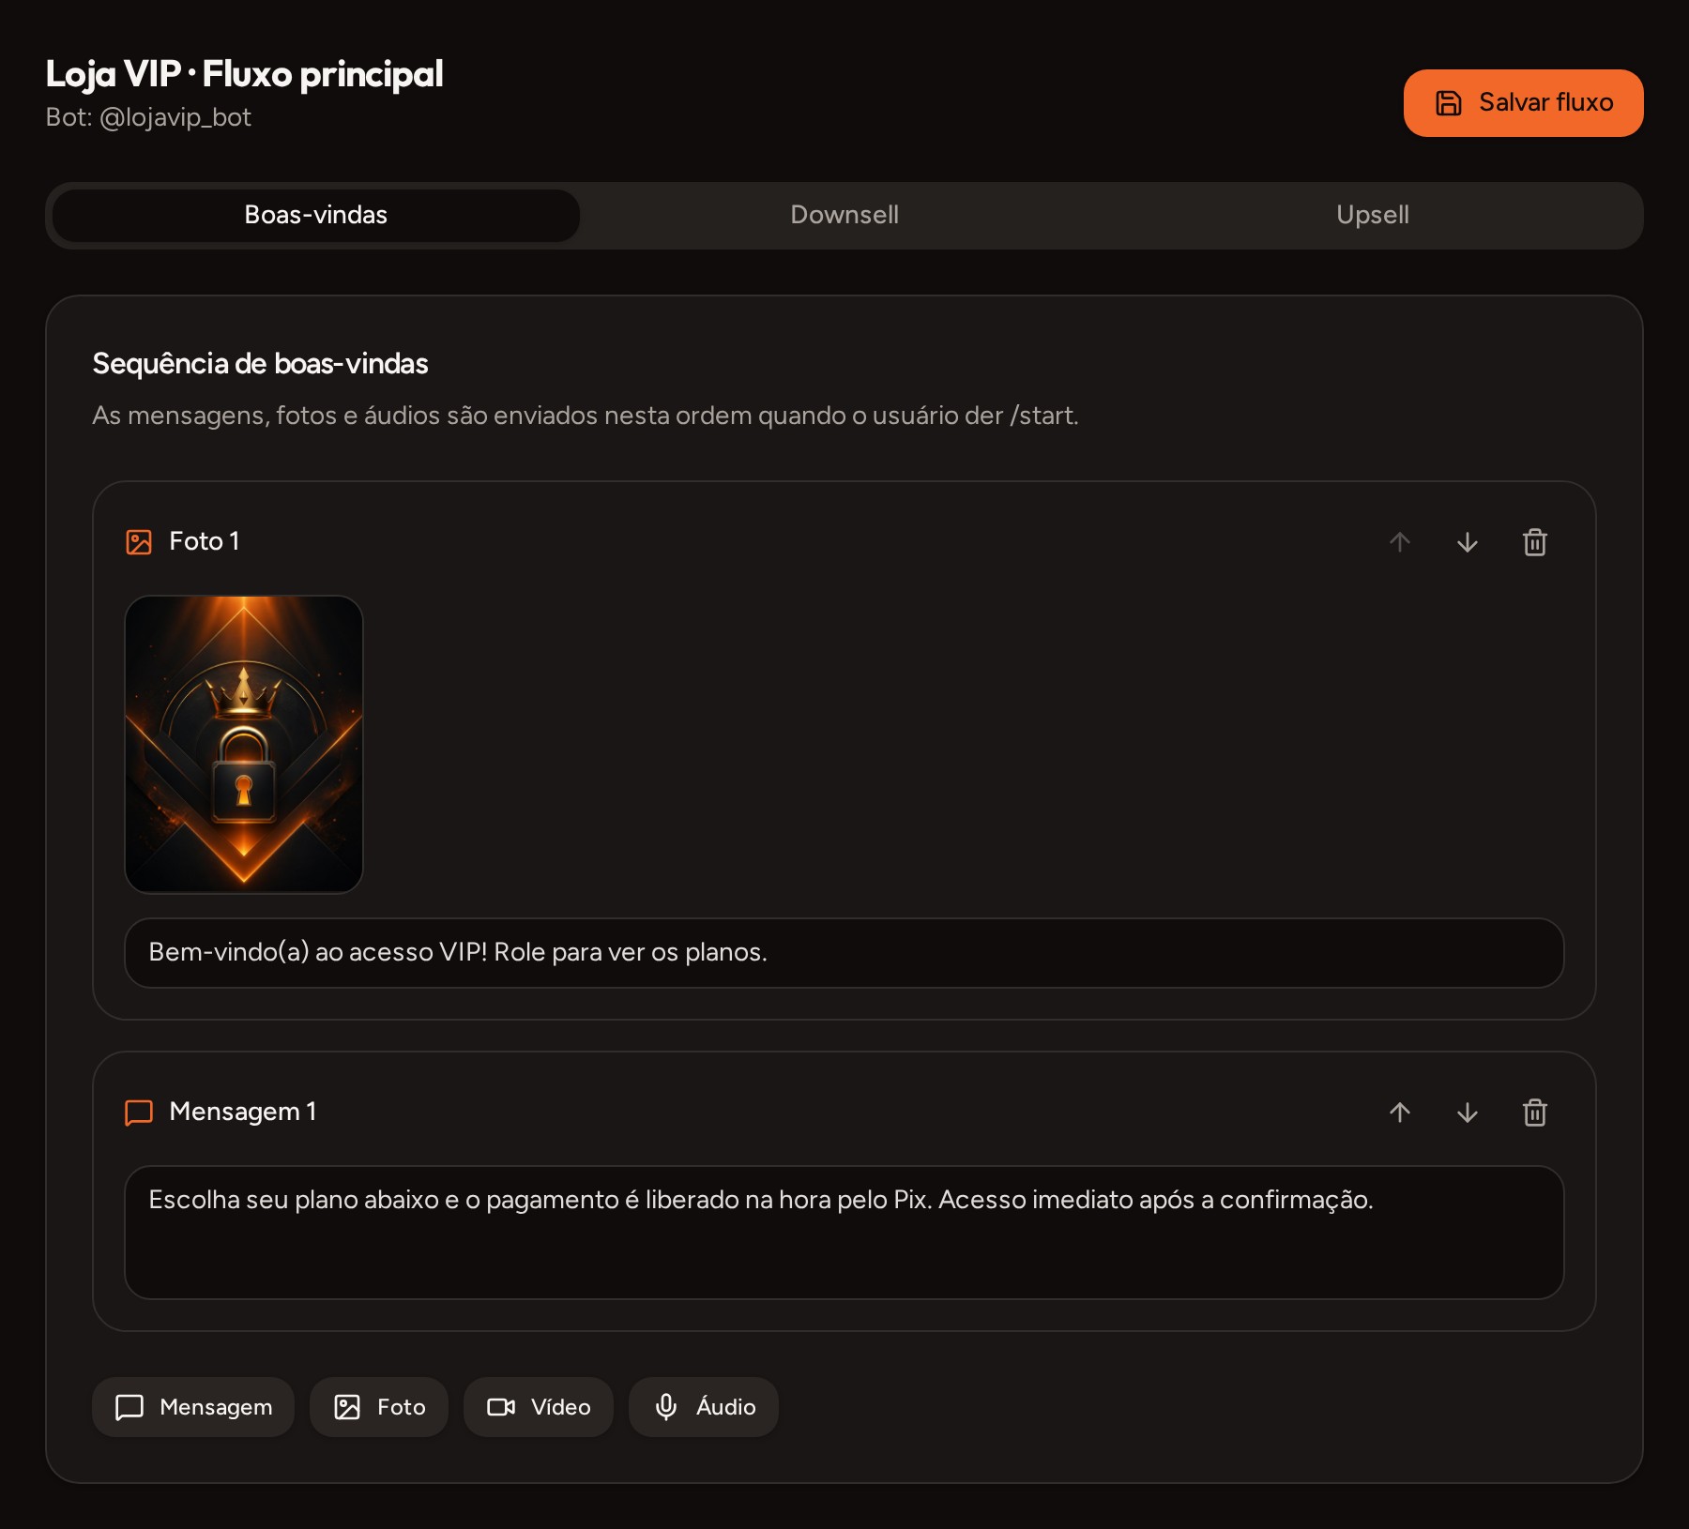Add a new Mensagem block

coord(193,1407)
